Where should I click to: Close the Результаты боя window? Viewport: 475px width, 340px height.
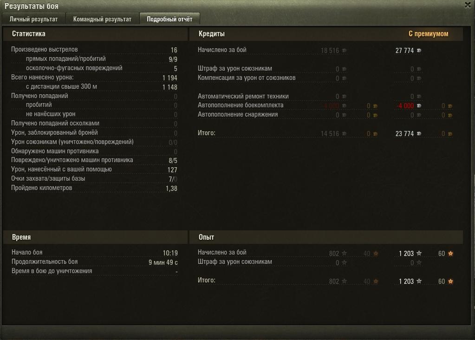pos(468,5)
